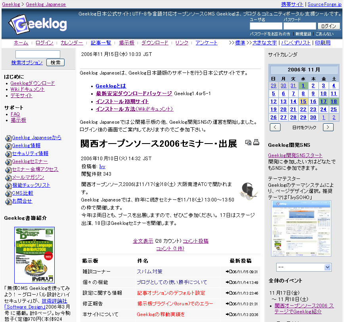Open カレンダー in the navigation bar
344x322 pixels.
point(72,43)
